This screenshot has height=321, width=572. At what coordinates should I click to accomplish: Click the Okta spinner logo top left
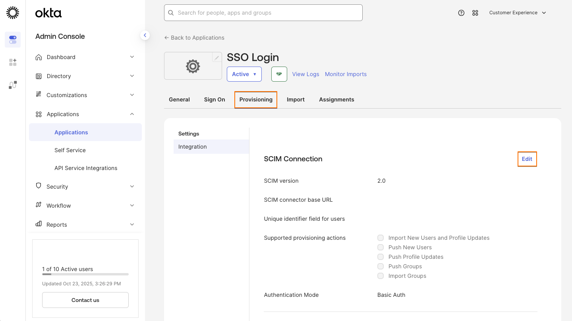coord(12,12)
